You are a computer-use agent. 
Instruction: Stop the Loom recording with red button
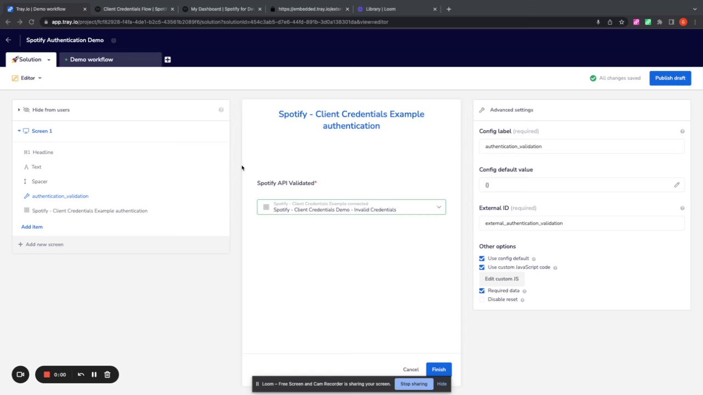pos(47,375)
